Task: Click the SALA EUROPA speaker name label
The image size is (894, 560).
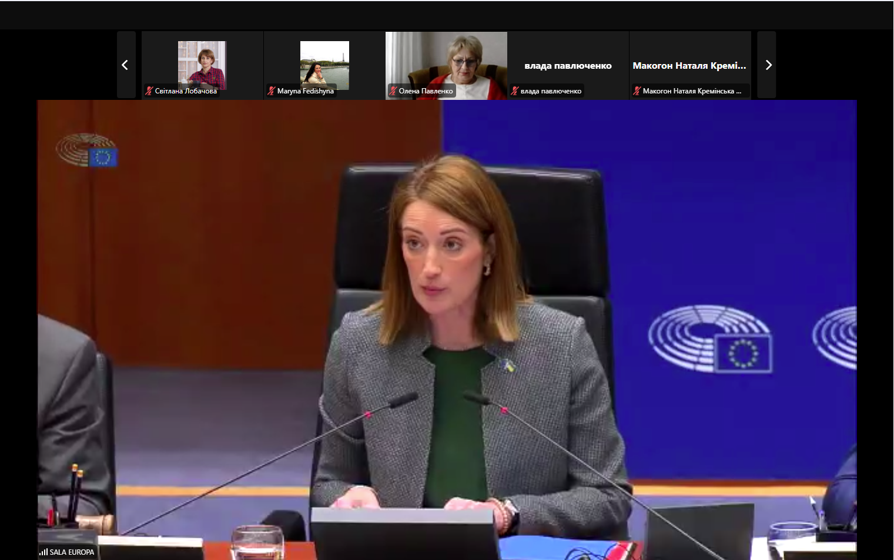Action: pos(72,552)
